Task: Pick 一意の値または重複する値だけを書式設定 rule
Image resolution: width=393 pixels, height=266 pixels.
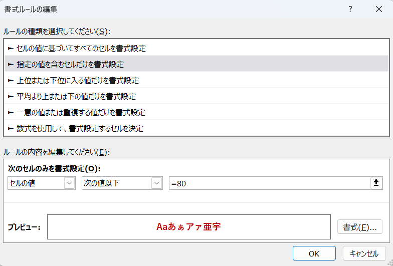Action: click(x=81, y=112)
